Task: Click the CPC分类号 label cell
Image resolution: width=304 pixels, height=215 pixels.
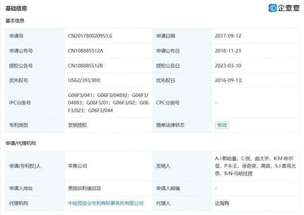Action: coord(182,103)
